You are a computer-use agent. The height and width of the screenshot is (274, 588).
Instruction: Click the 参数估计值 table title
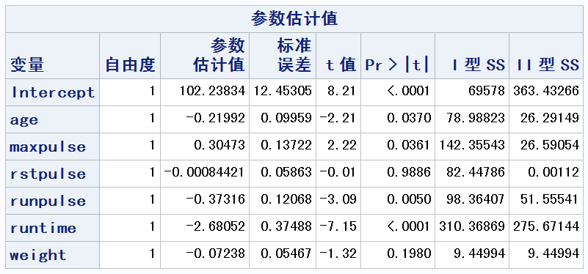pos(294,19)
